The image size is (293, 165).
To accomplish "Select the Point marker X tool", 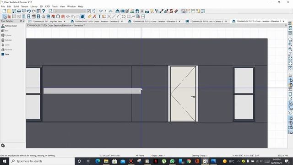I will click(x=109, y=16).
